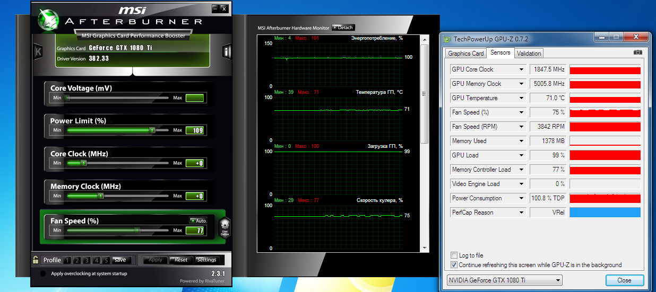Open the Validation tab
The width and height of the screenshot is (656, 292).
tap(529, 54)
